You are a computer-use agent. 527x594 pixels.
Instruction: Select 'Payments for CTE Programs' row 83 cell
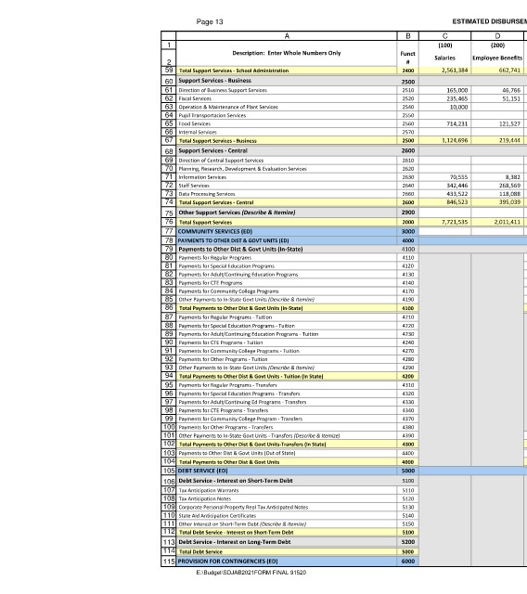point(287,282)
